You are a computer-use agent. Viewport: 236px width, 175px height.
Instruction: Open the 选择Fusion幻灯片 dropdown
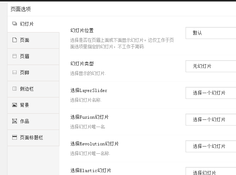pyautogui.click(x=211, y=119)
